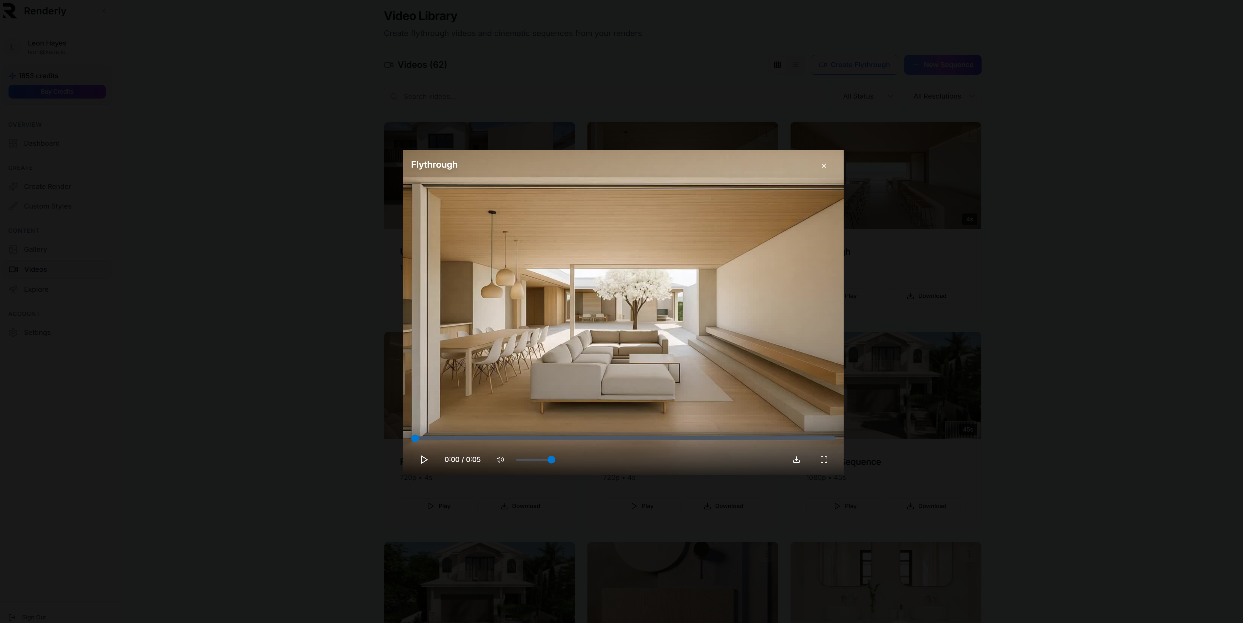Mute the video with the speaker icon
Image resolution: width=1243 pixels, height=623 pixels.
500,460
